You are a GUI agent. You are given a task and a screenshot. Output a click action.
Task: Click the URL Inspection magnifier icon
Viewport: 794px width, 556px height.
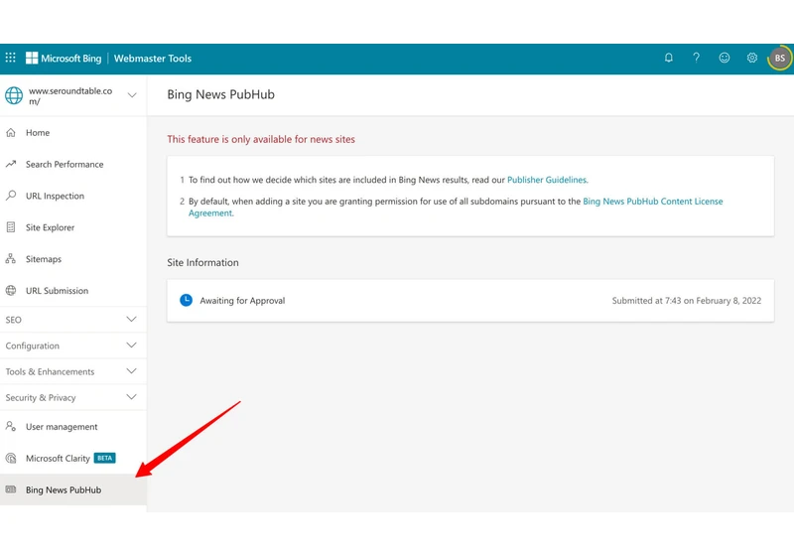11,196
